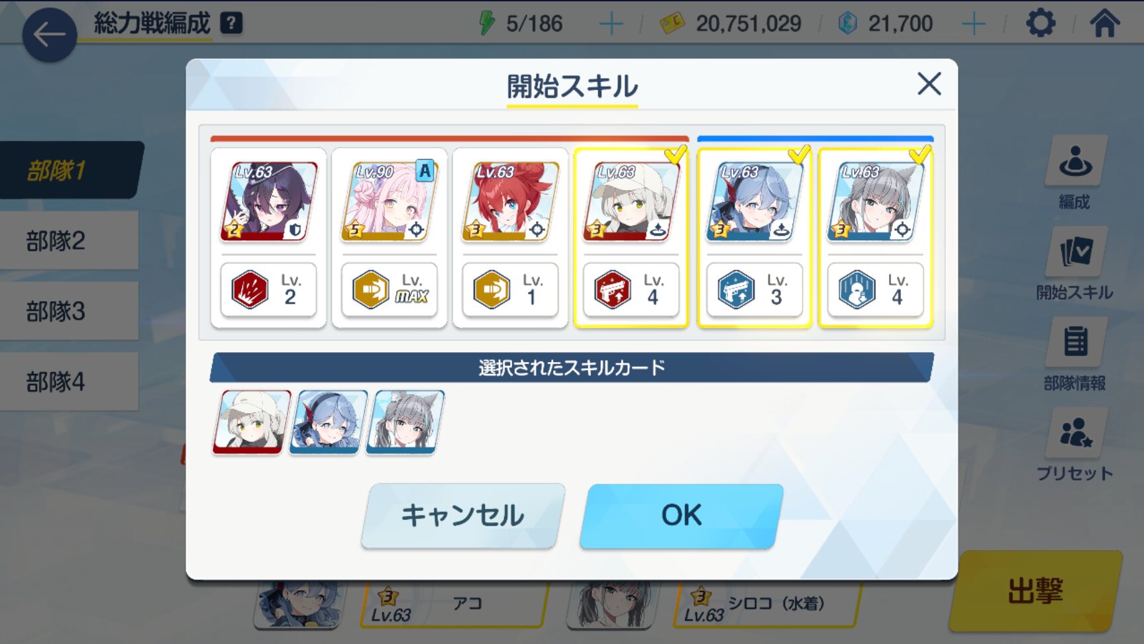Screen dimensions: 1144x644
Task: Return home via the house icon
Action: 1105,24
